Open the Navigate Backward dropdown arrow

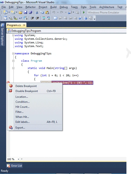[73, 12]
